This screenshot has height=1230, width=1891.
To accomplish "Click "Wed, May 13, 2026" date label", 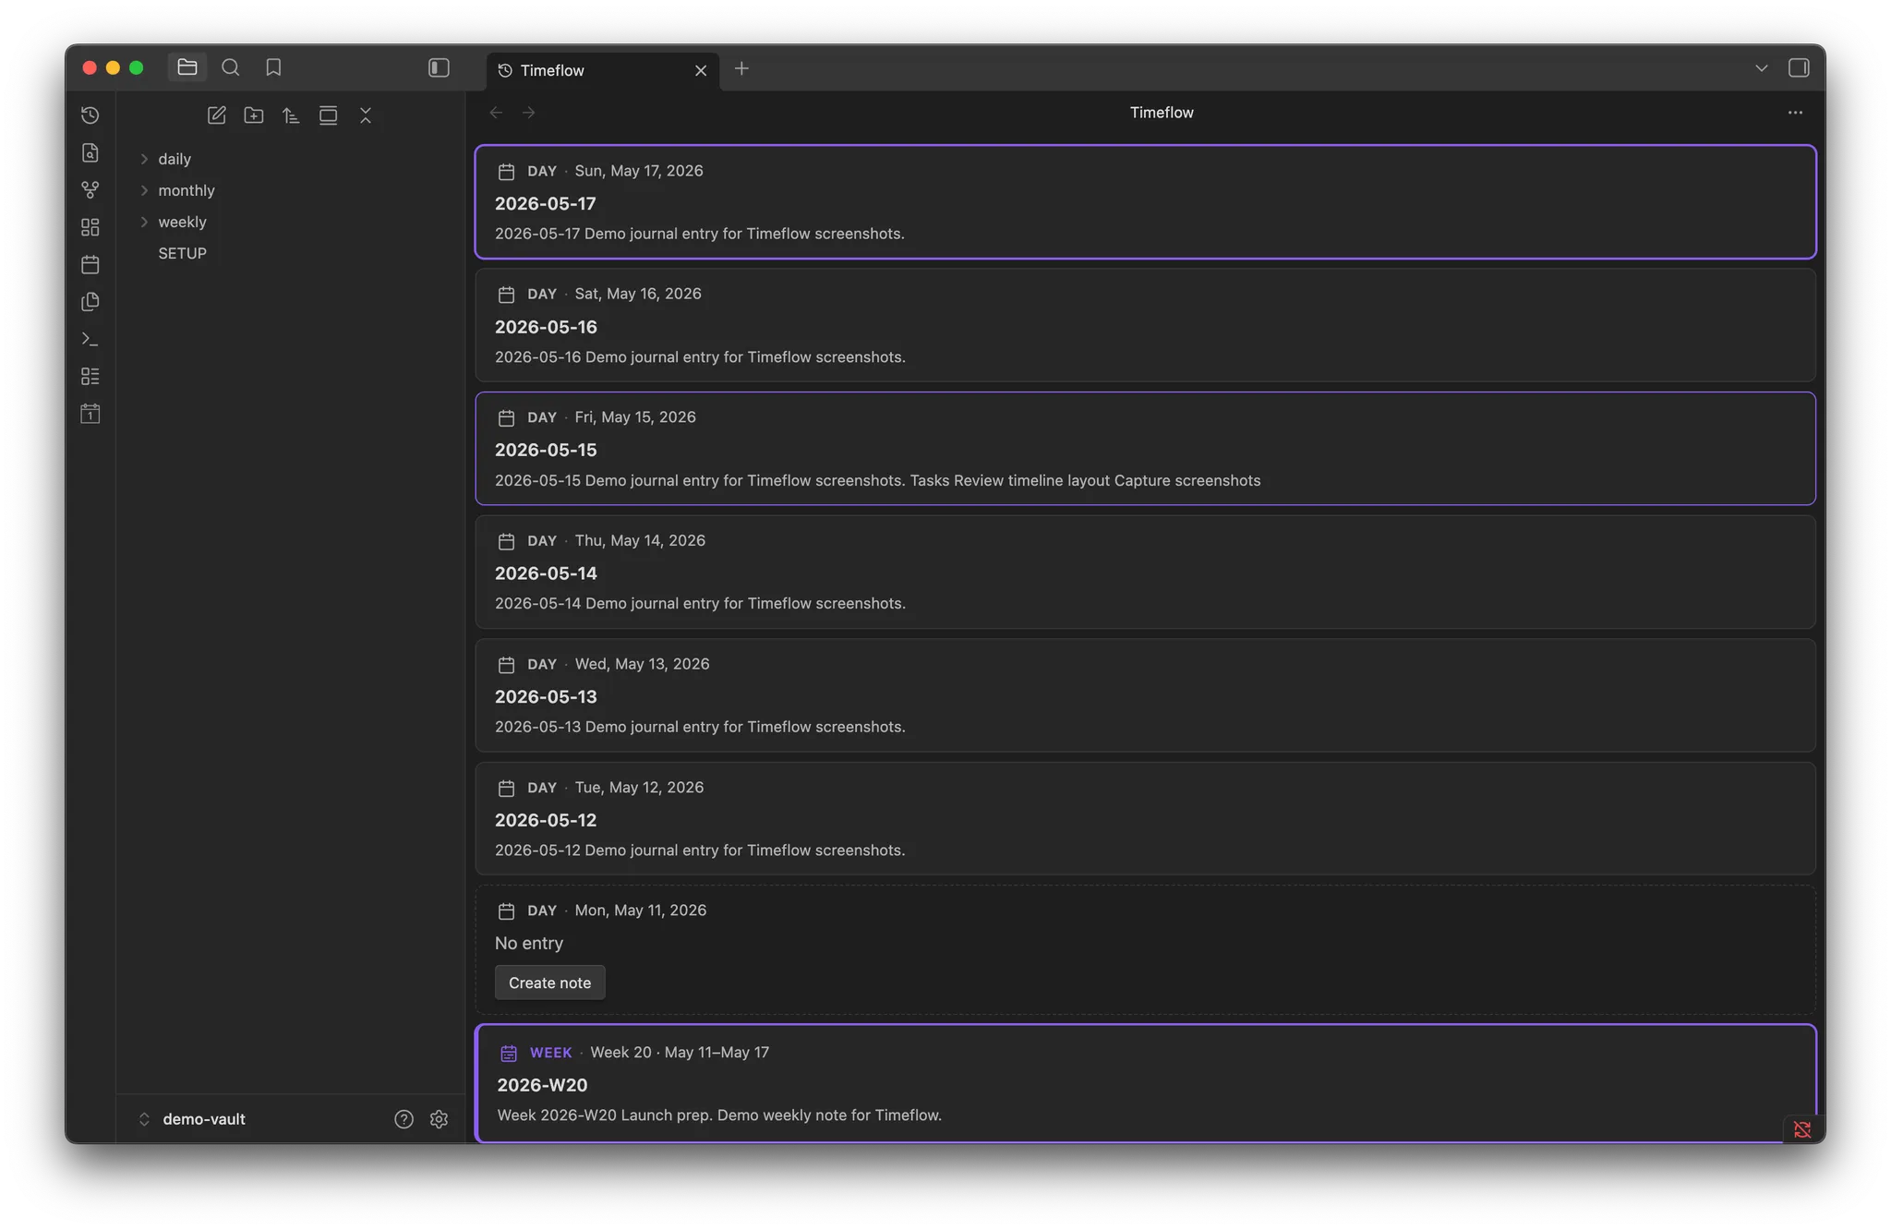I will 642,664.
